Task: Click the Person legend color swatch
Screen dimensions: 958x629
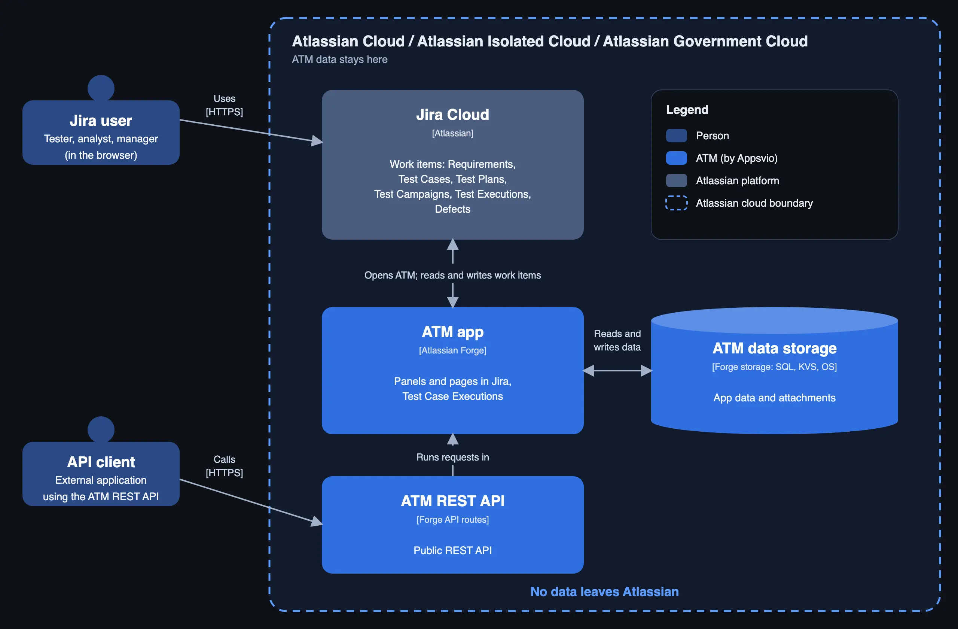Action: point(676,136)
